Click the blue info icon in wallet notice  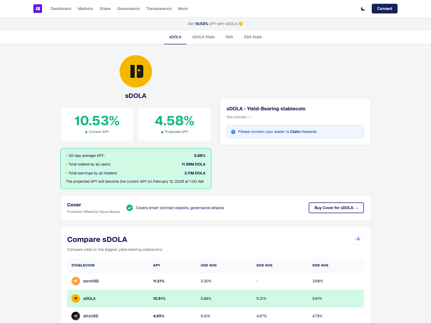tap(233, 132)
